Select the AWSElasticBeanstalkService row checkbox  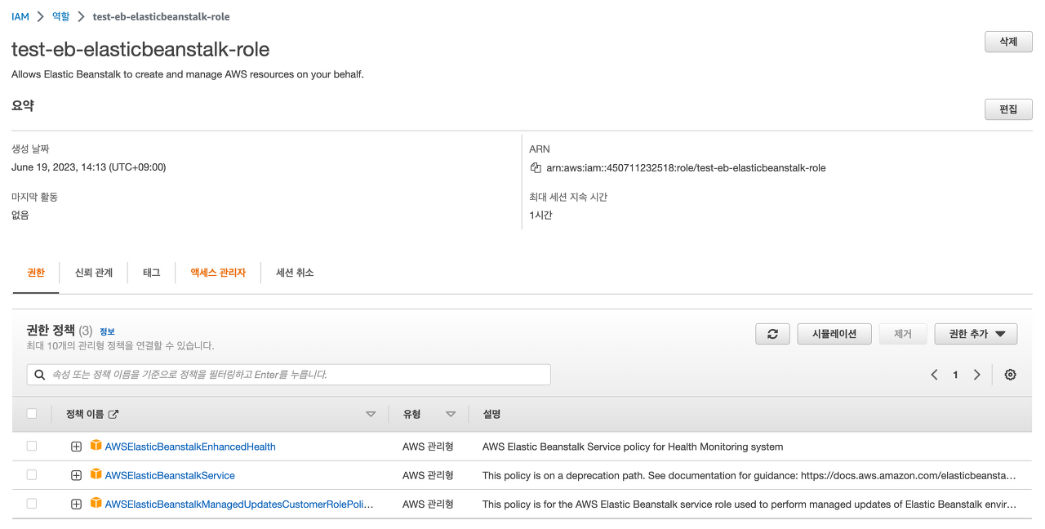[x=32, y=474]
